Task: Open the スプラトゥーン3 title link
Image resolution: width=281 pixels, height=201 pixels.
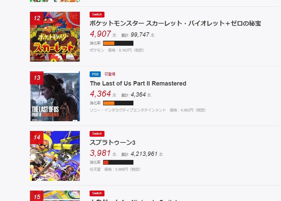Action: click(112, 143)
